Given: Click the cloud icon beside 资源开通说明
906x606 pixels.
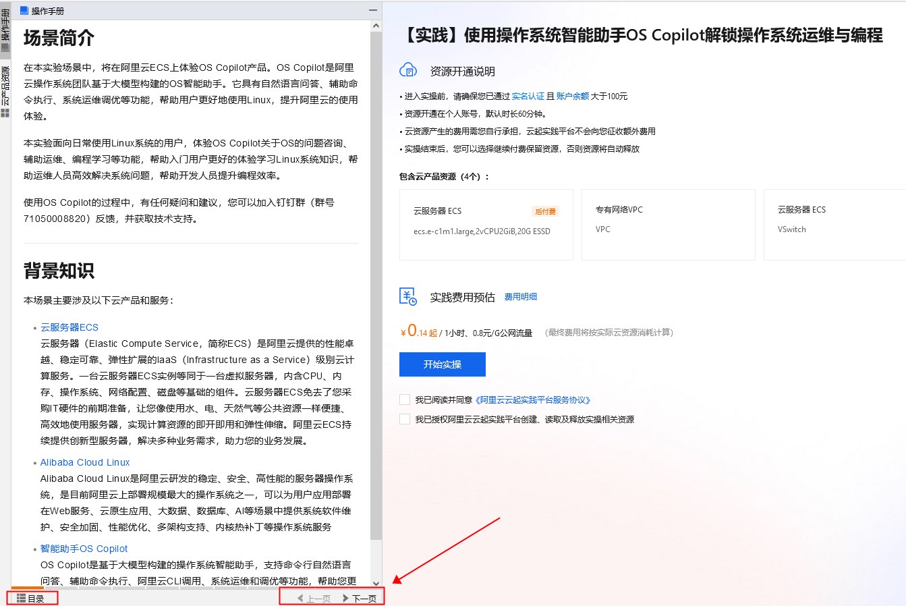Looking at the screenshot, I should [408, 70].
